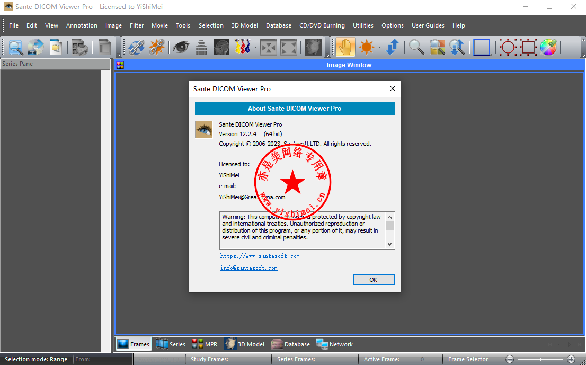This screenshot has width=586, height=365.
Task: Click the gray page layout toolbar icon
Action: [105, 47]
